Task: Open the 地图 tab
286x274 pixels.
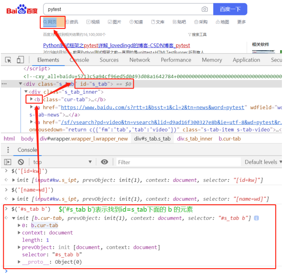Action: click(222, 22)
